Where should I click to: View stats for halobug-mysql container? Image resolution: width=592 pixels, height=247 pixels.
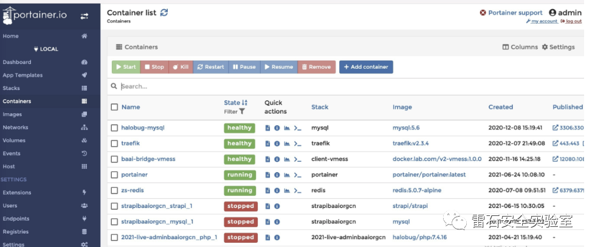287,128
